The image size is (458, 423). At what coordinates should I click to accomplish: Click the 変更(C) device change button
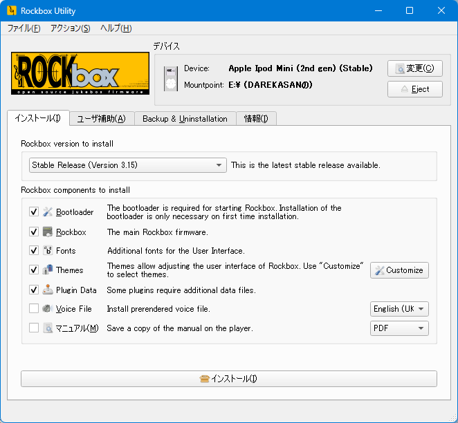pyautogui.click(x=415, y=68)
